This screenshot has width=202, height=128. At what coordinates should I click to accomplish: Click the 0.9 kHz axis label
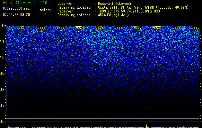pos(3,74)
